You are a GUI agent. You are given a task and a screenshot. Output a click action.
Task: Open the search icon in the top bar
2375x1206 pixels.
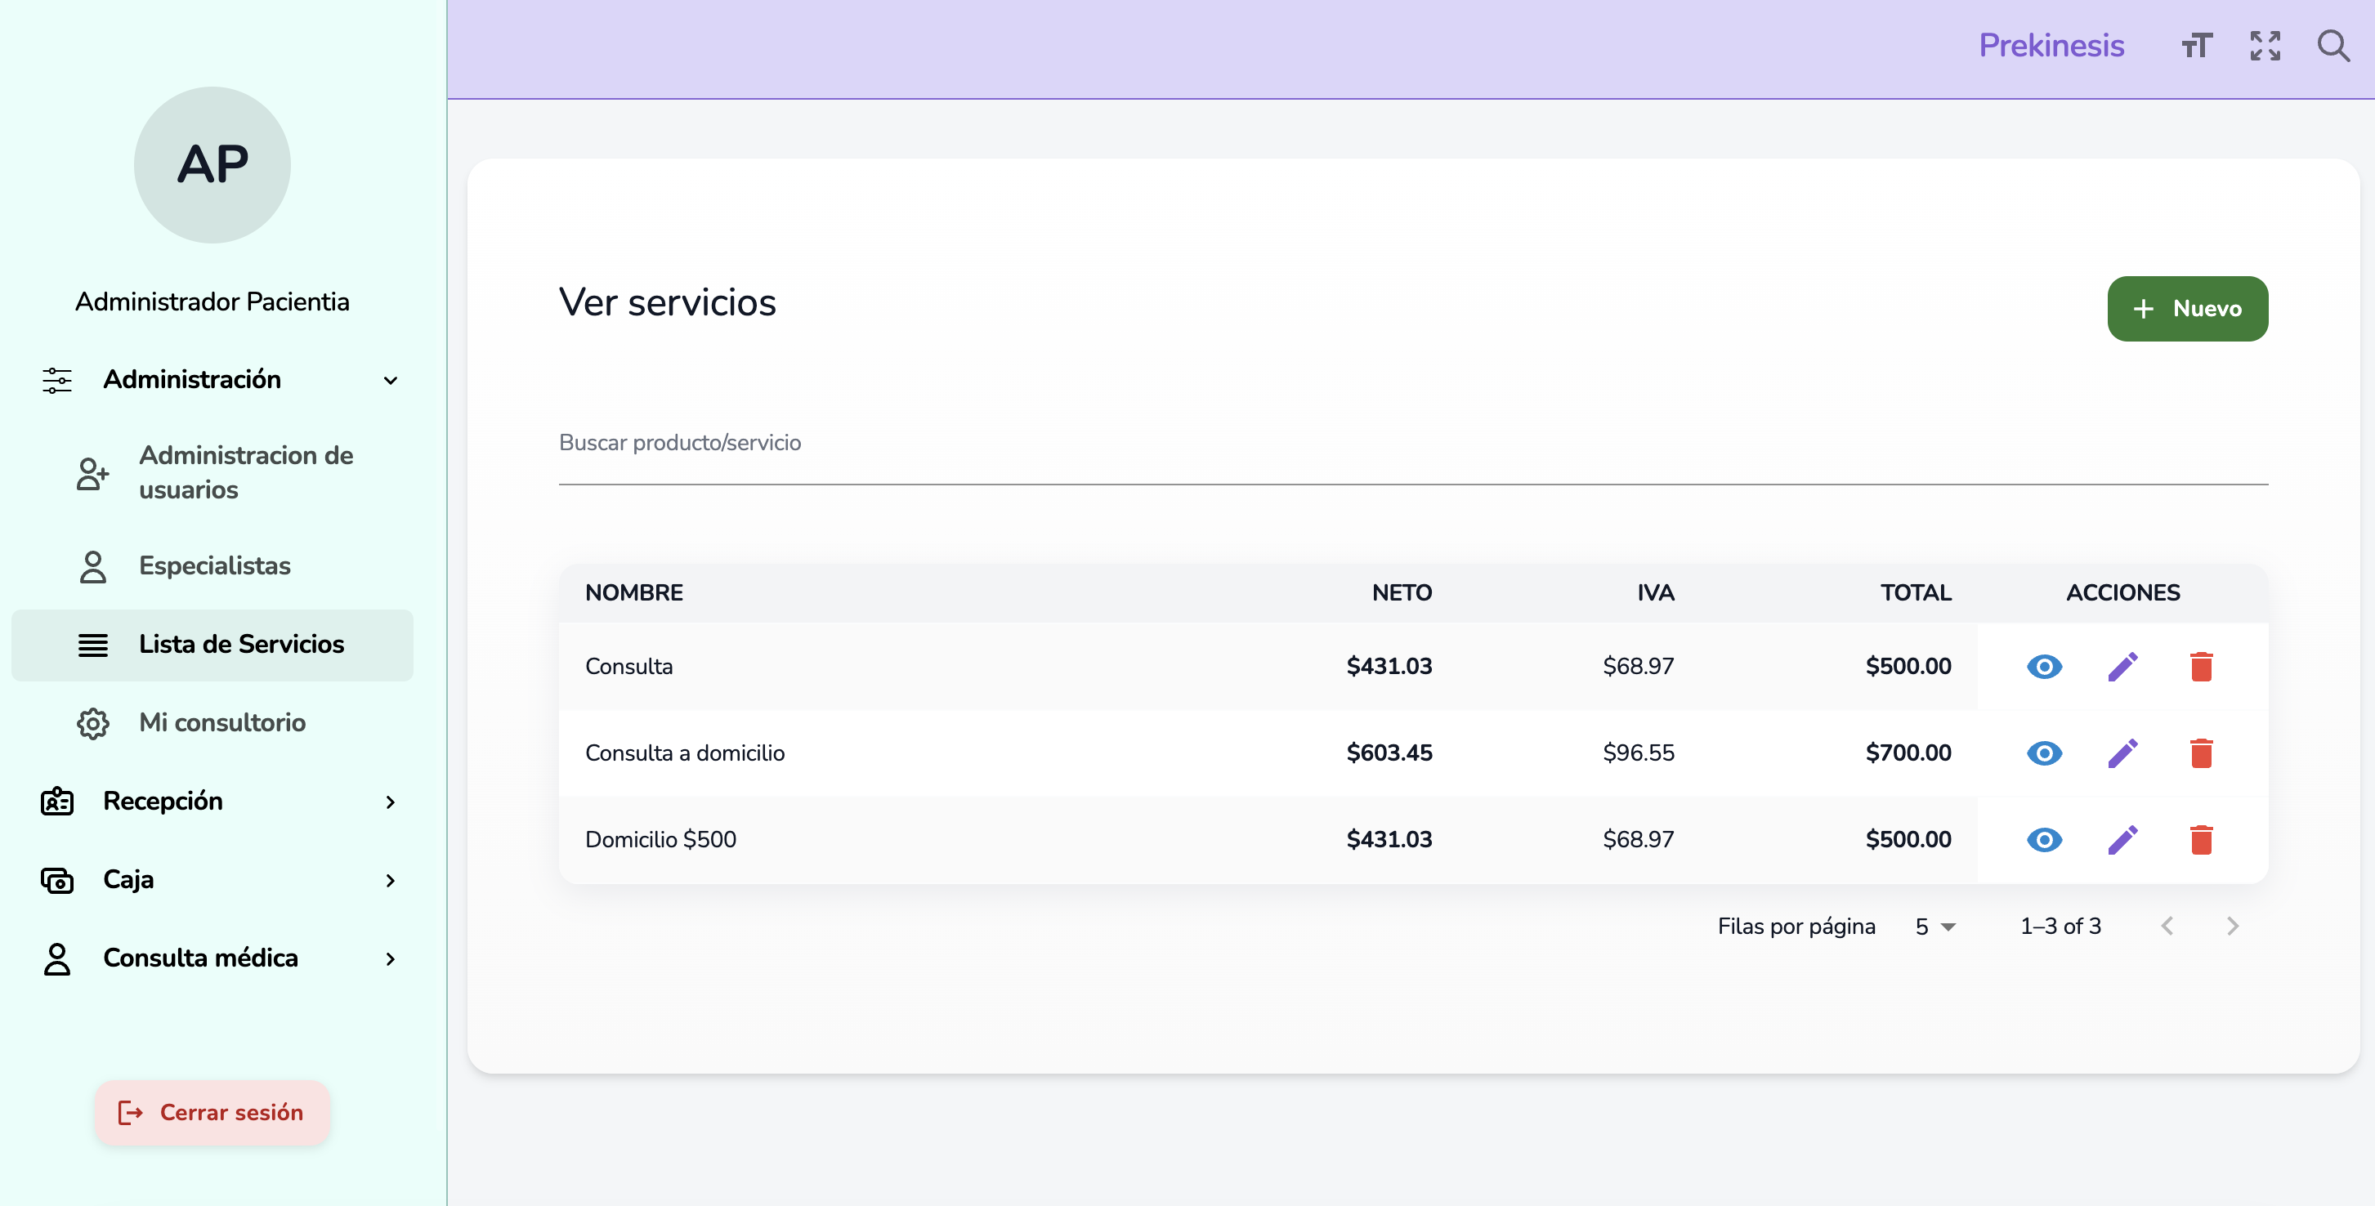click(x=2334, y=45)
